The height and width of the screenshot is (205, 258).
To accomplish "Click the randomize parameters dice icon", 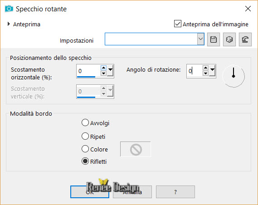I will tap(229, 39).
